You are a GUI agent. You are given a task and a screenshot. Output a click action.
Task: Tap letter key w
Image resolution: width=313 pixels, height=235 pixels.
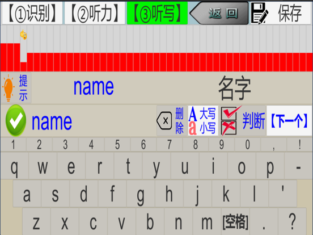43,166
